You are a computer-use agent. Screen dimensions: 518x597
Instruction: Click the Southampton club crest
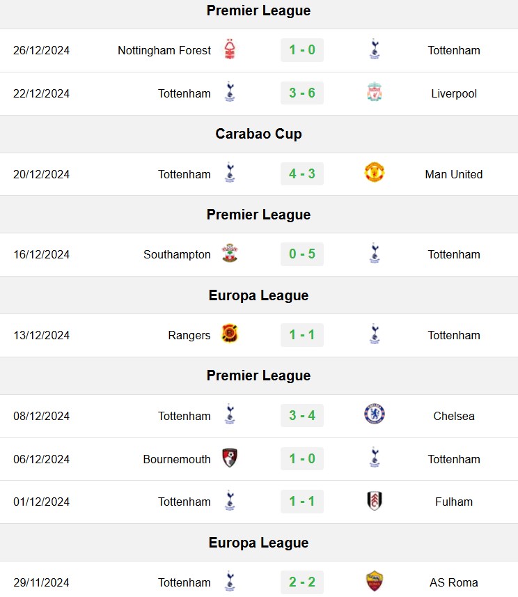click(x=230, y=253)
